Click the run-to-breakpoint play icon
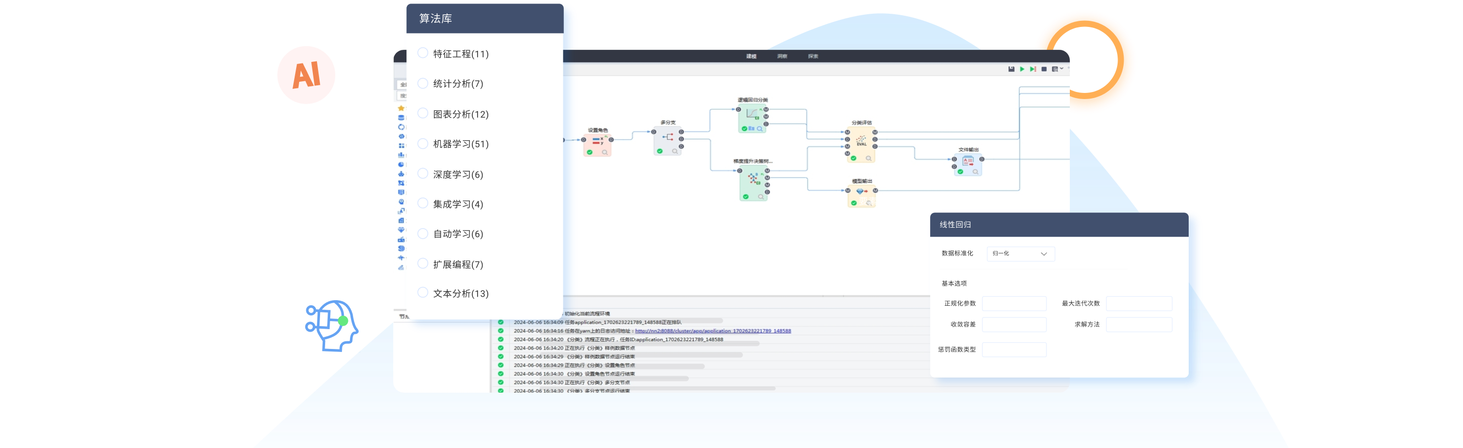The width and height of the screenshot is (1463, 448). tap(1033, 69)
